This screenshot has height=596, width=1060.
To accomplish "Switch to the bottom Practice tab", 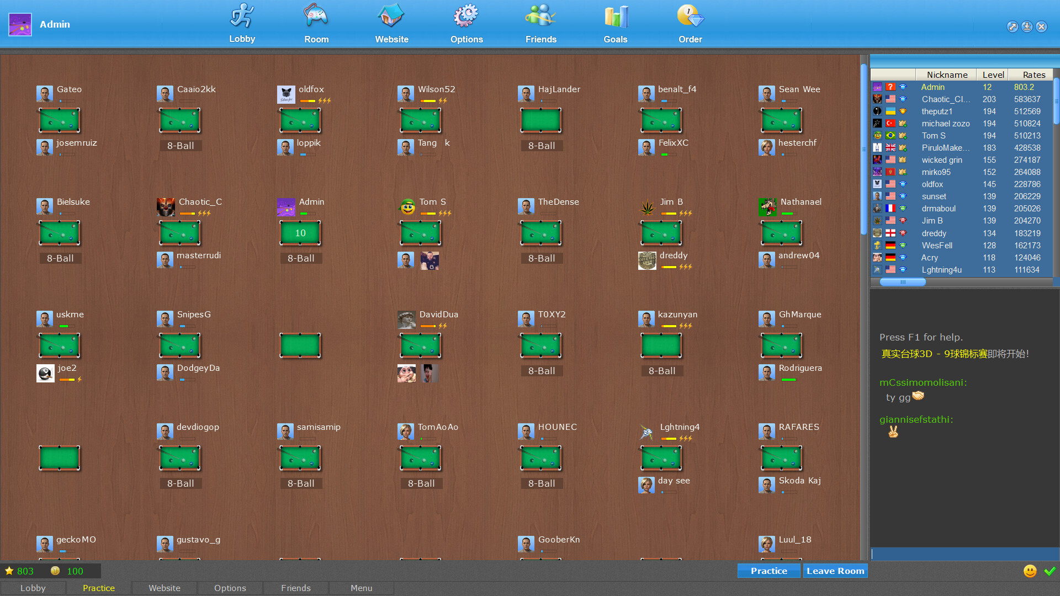I will 99,588.
